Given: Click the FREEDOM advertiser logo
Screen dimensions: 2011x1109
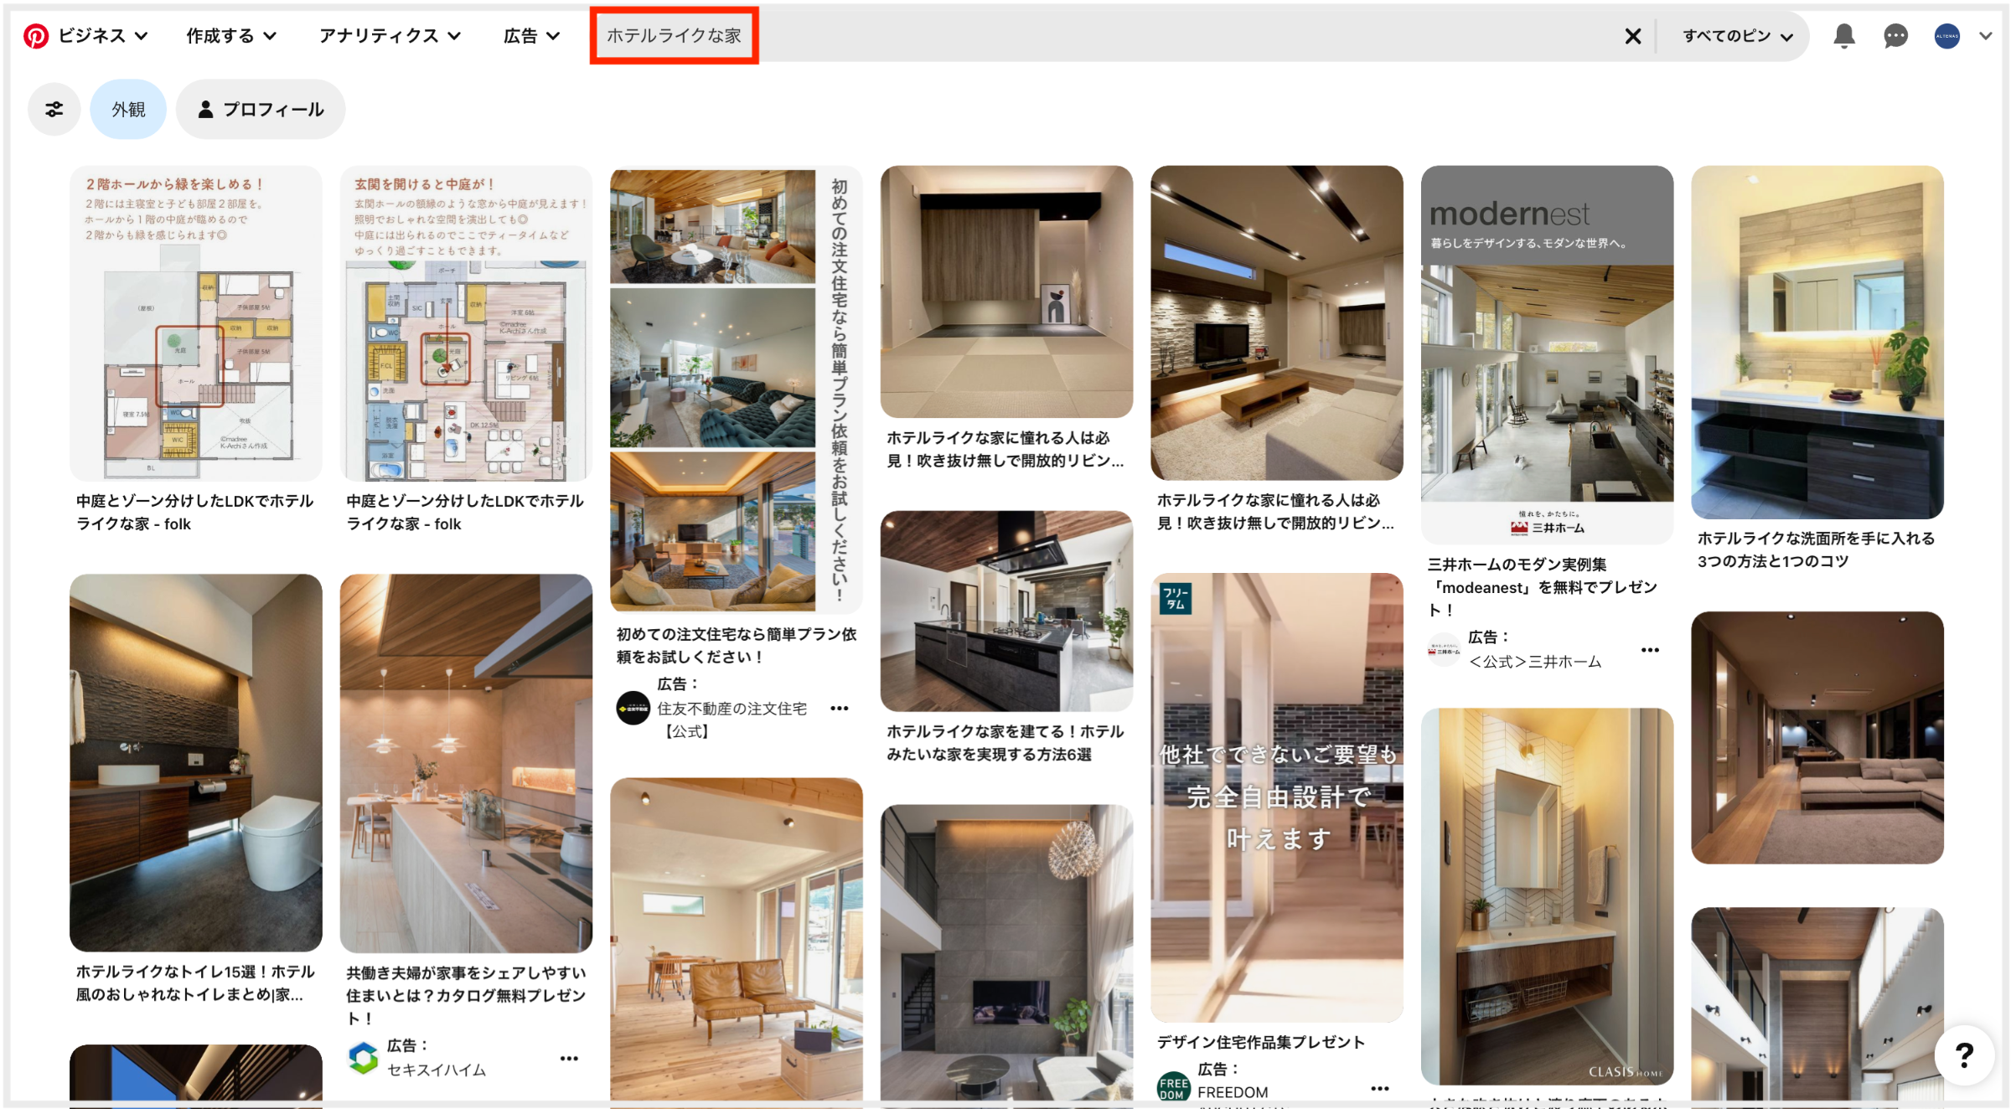Looking at the screenshot, I should coord(1173,1087).
